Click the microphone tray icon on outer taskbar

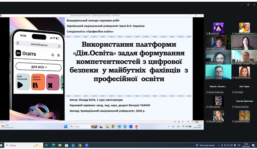235,145
